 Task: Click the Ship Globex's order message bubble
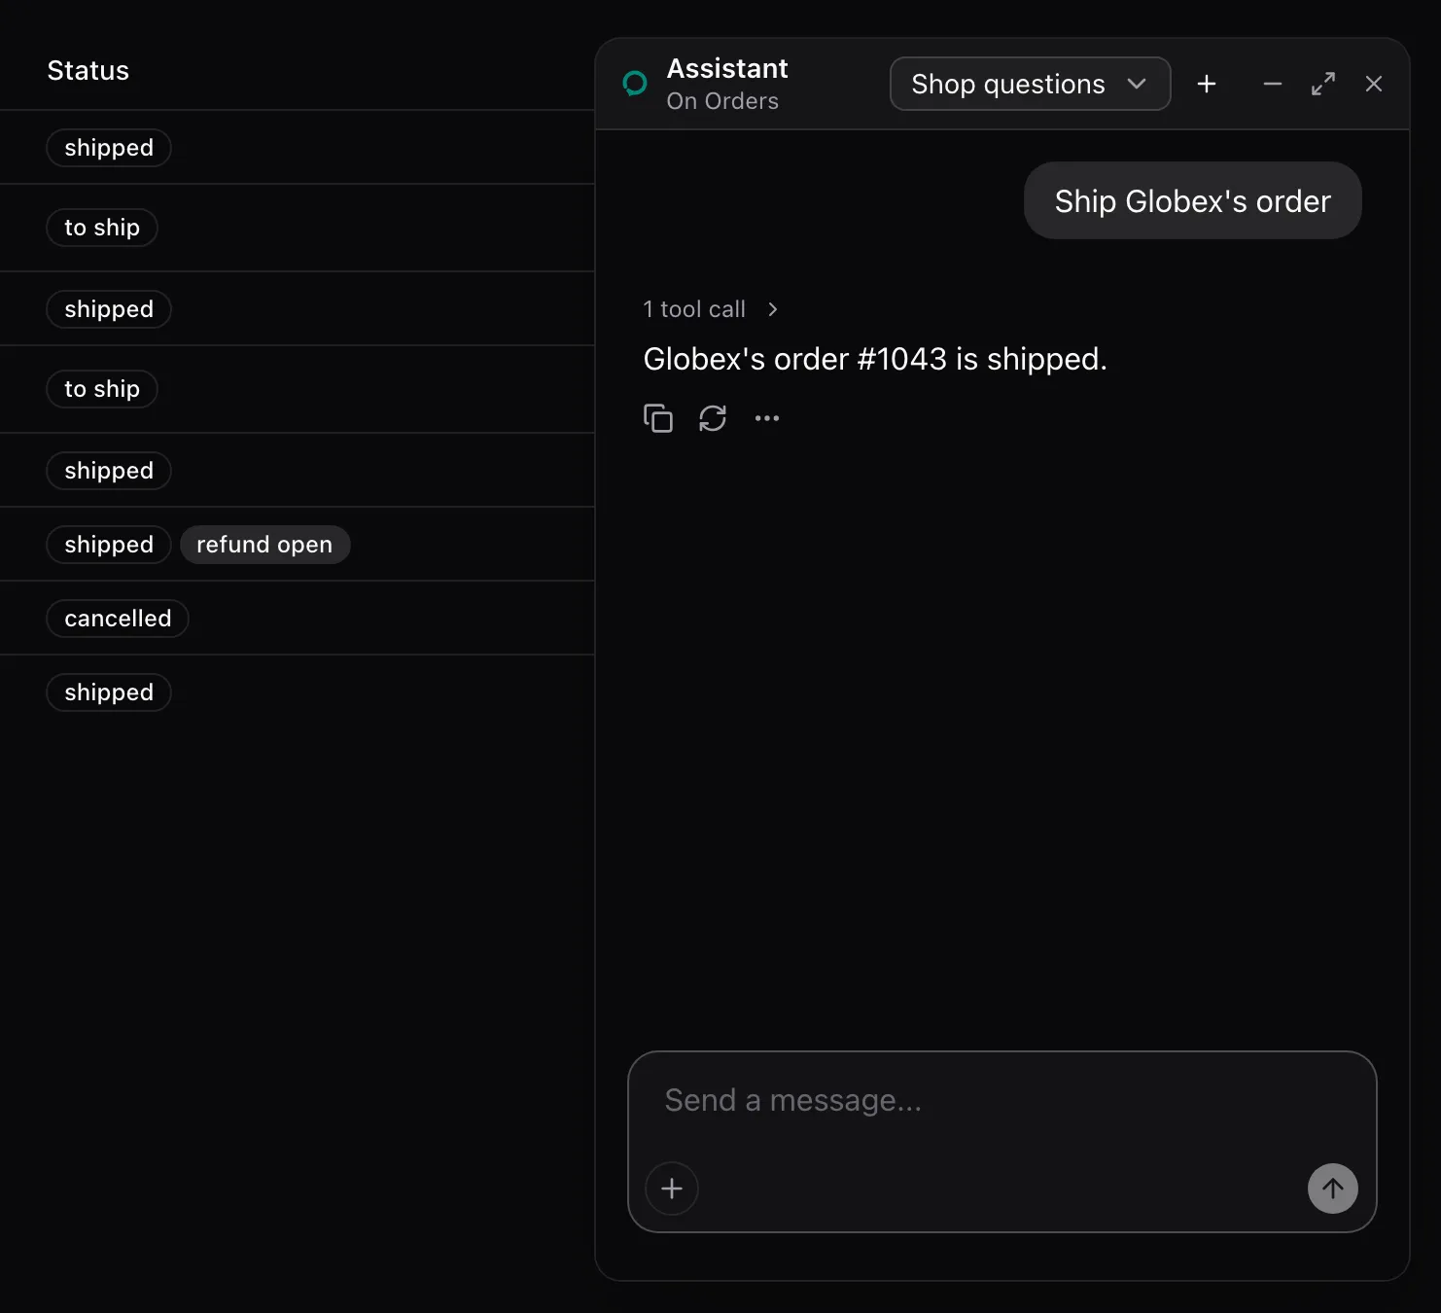tap(1193, 200)
